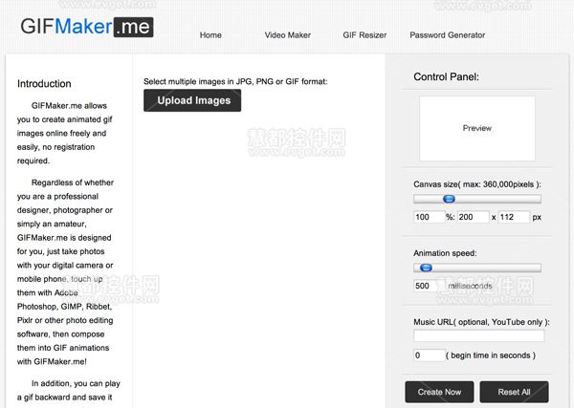The height and width of the screenshot is (408, 574).
Task: Click the .me badge in the logo
Action: point(133,27)
